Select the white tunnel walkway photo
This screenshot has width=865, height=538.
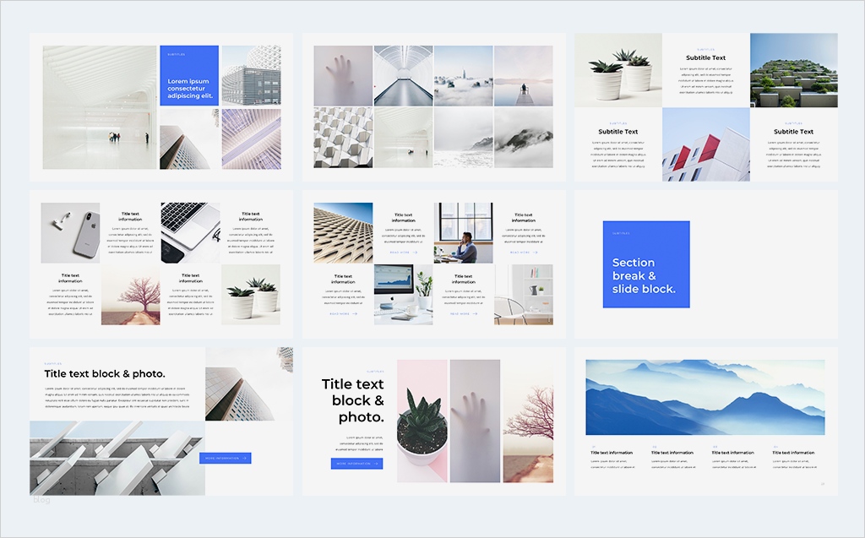click(x=403, y=76)
